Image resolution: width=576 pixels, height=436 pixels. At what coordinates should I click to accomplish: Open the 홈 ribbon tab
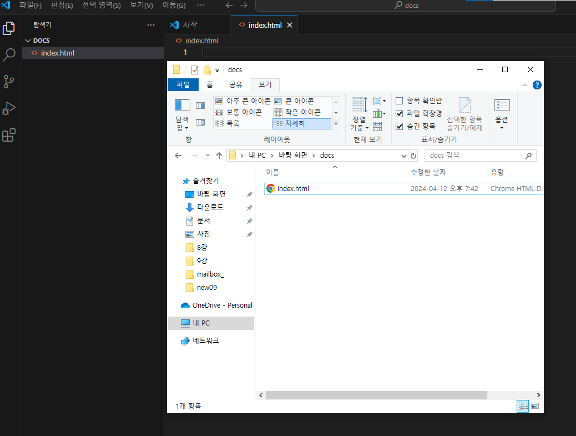tap(209, 84)
